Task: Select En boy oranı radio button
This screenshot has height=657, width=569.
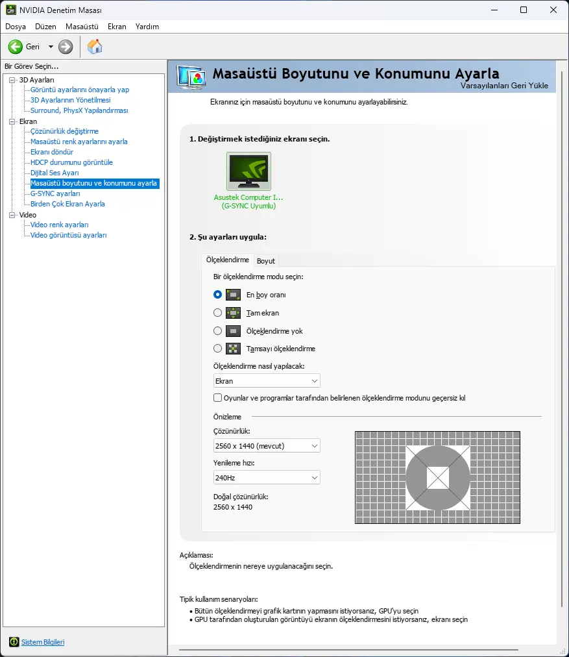Action: point(217,295)
